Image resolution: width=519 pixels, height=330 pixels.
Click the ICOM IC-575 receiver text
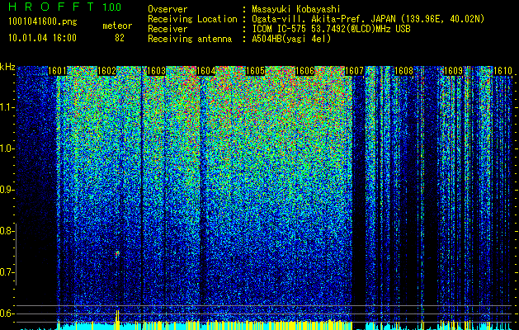(331, 29)
